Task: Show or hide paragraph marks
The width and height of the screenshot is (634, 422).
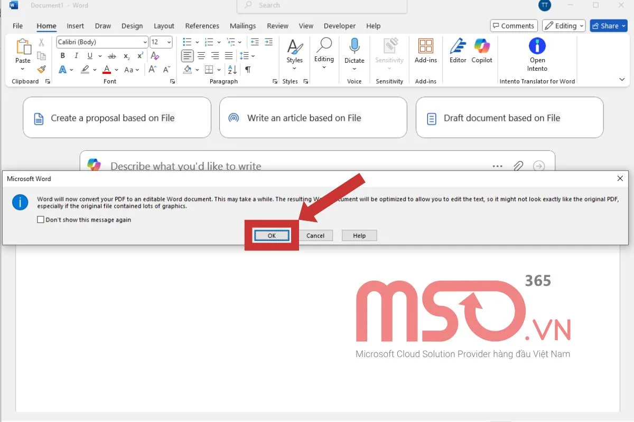Action: pos(248,70)
